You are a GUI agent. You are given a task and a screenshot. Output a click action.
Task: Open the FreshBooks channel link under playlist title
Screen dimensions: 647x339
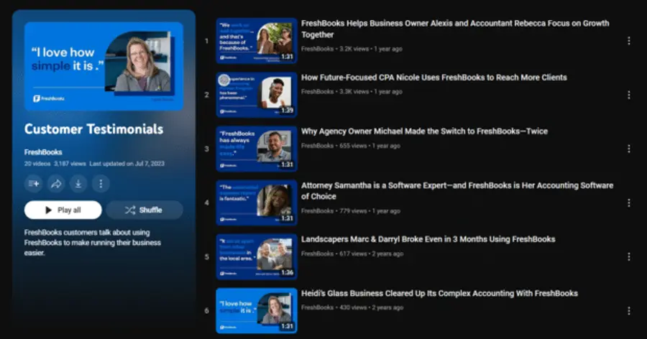pos(43,152)
